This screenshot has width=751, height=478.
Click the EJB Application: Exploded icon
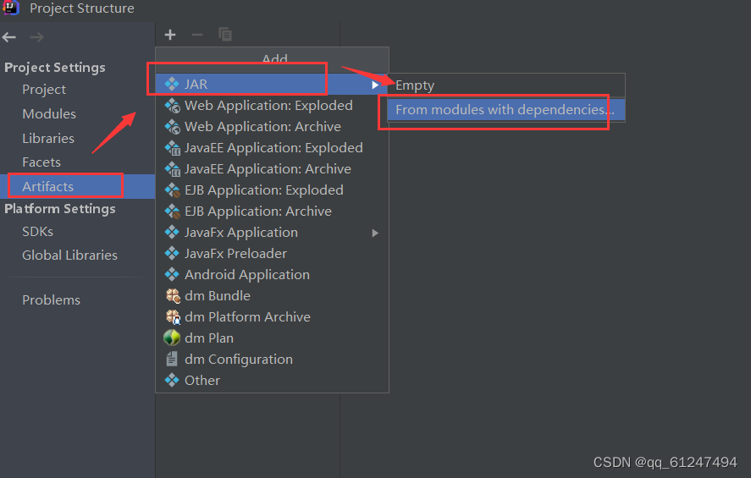point(172,190)
